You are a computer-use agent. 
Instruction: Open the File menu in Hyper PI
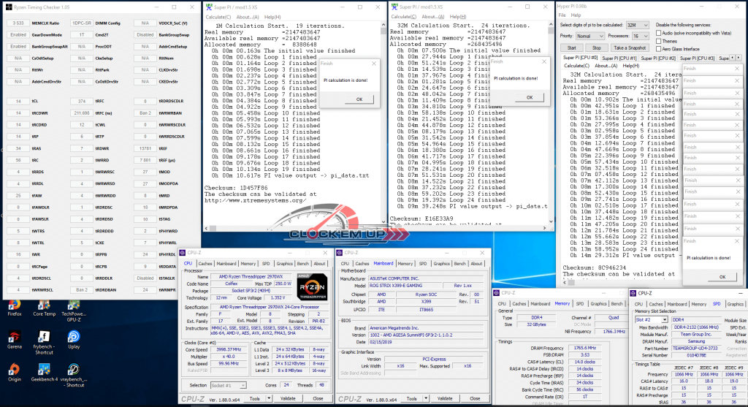click(564, 15)
